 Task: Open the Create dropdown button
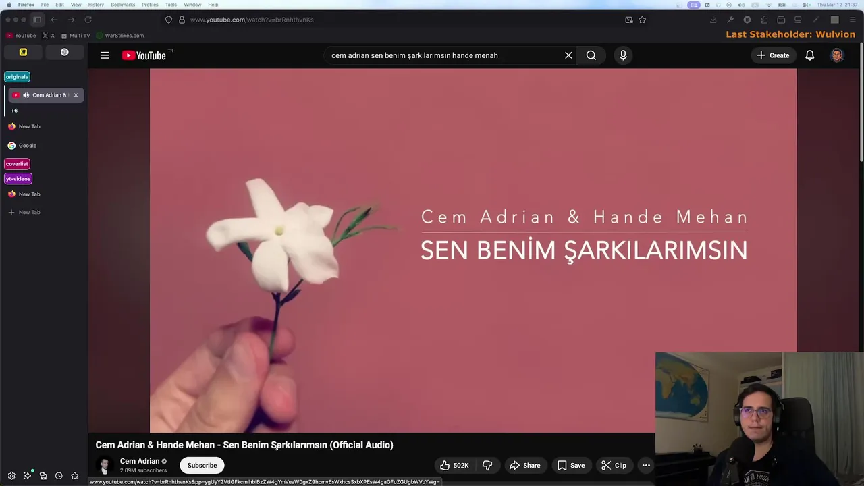(x=773, y=55)
